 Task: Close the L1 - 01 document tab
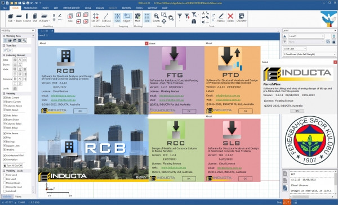coord(52,31)
